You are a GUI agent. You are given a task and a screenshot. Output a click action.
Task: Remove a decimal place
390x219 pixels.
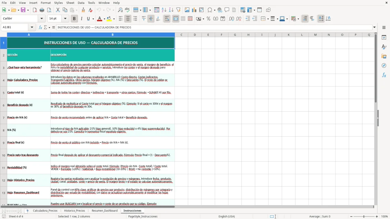(x=239, y=19)
